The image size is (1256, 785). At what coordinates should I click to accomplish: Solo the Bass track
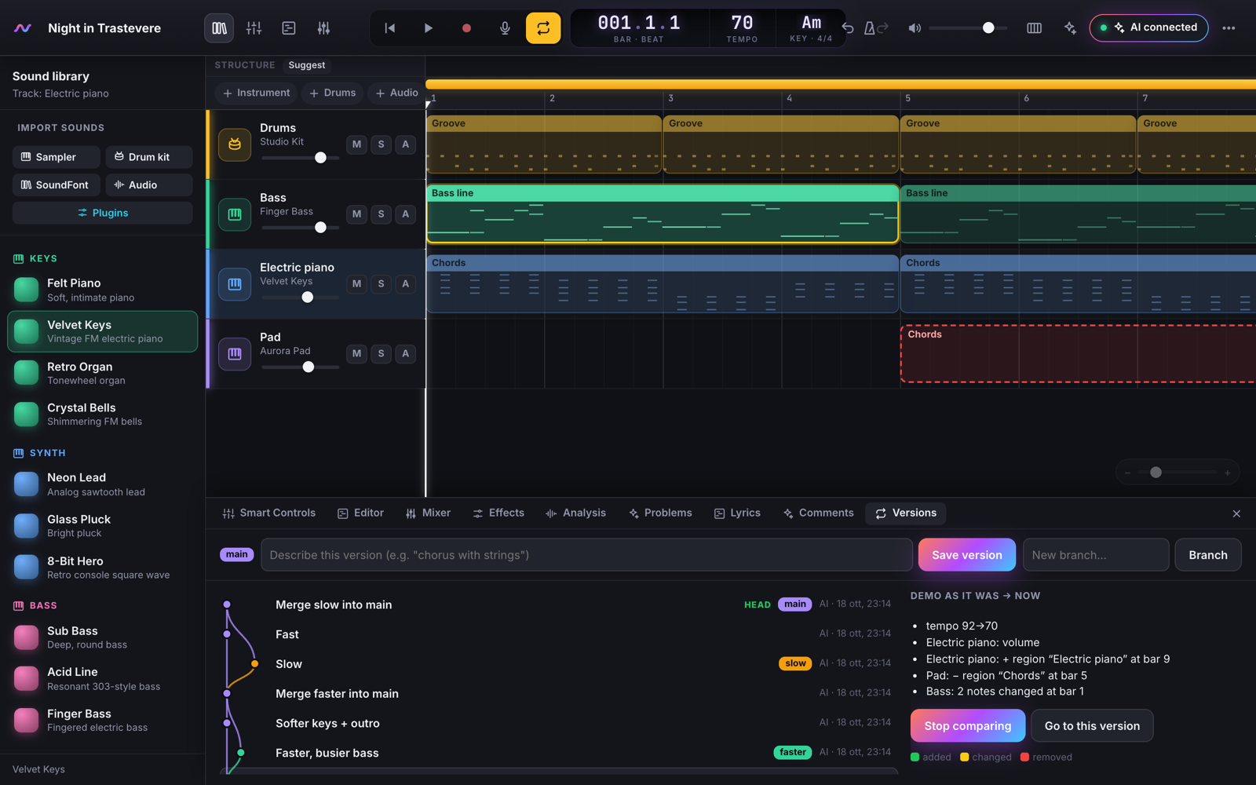[381, 214]
